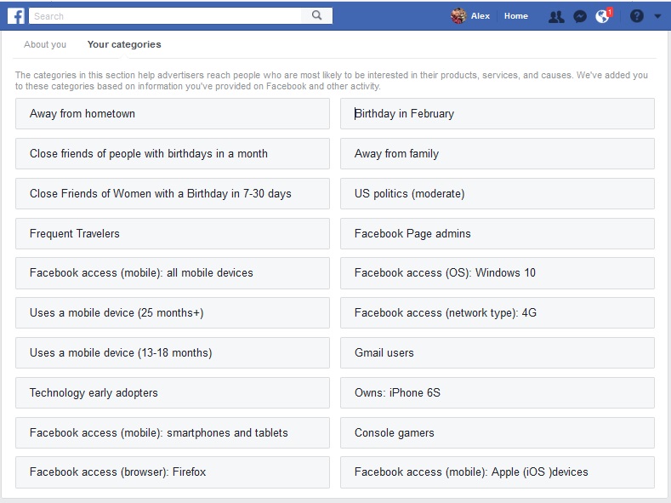The image size is (671, 503).
Task: Click the Gmail users category
Action: 498,353
